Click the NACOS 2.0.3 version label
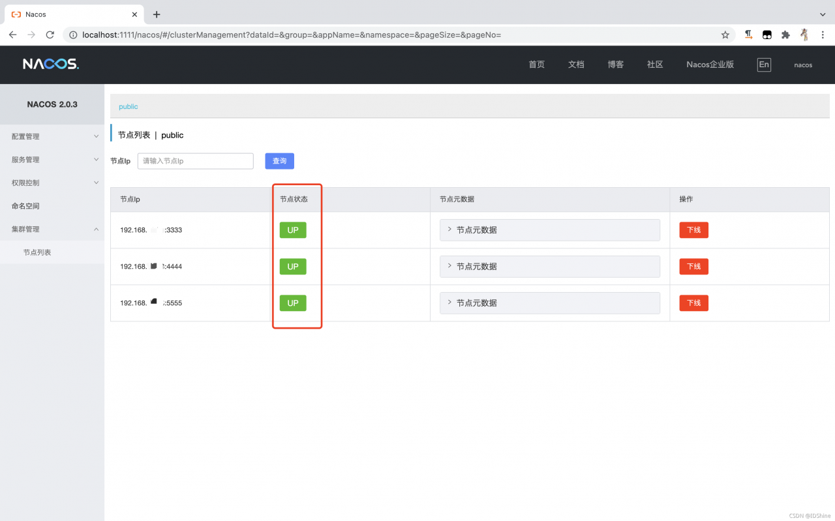835x521 pixels. pos(52,104)
